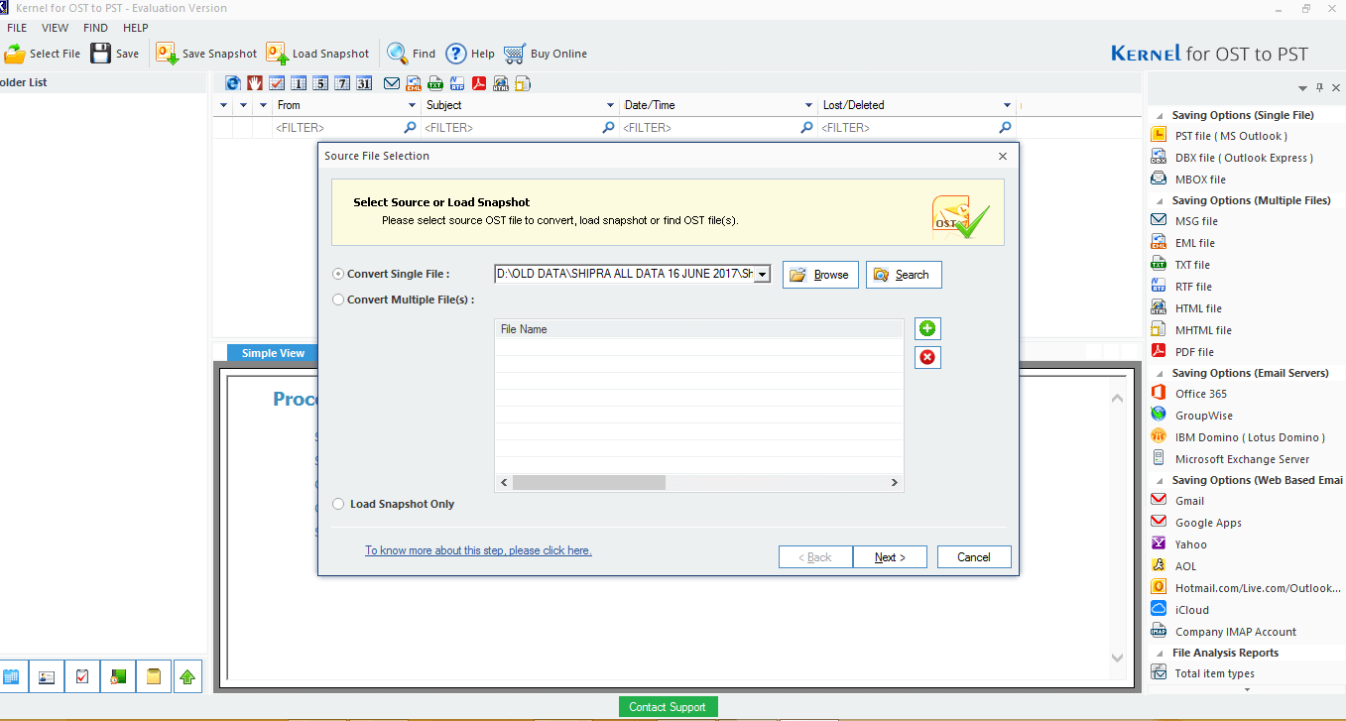Open the saving options panel dropdown arrow
Viewport: 1346px width, 721px height.
point(1303,88)
